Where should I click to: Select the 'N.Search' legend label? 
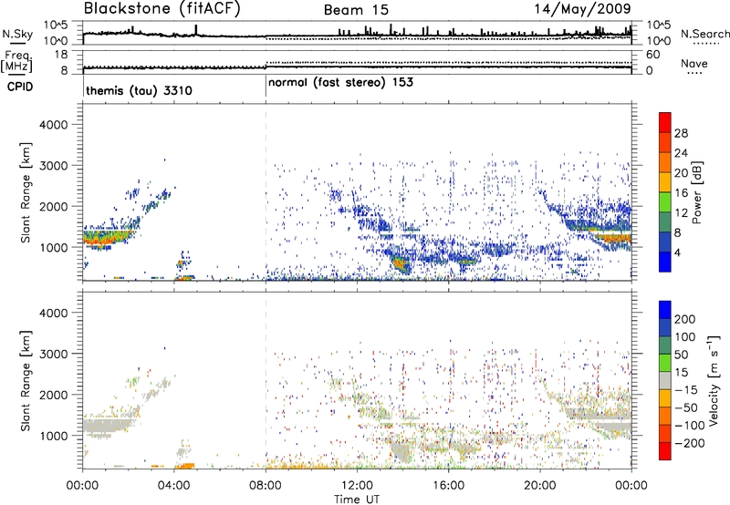coord(705,34)
